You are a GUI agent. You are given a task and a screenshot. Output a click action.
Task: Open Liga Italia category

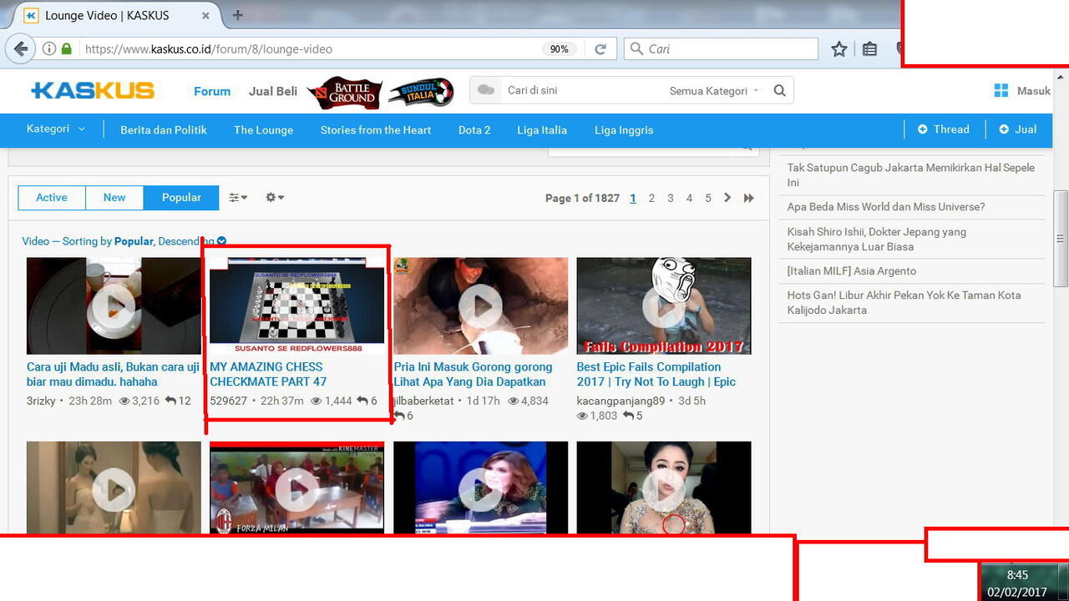pyautogui.click(x=542, y=129)
